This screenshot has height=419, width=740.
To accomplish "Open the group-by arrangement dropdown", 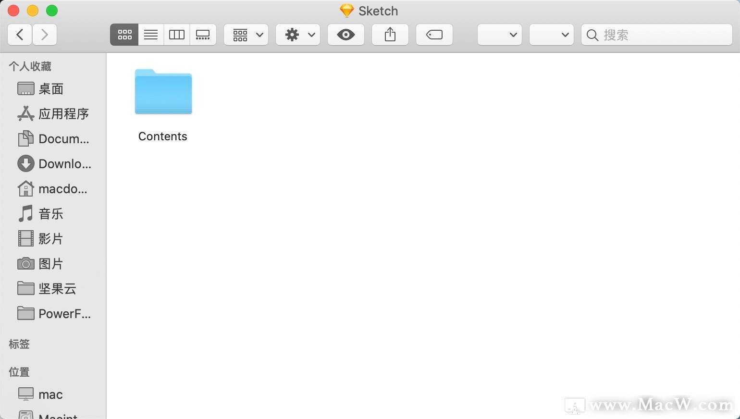I will pos(246,35).
